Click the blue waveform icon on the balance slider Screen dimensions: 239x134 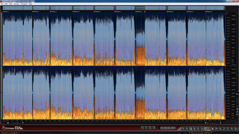pos(8,123)
